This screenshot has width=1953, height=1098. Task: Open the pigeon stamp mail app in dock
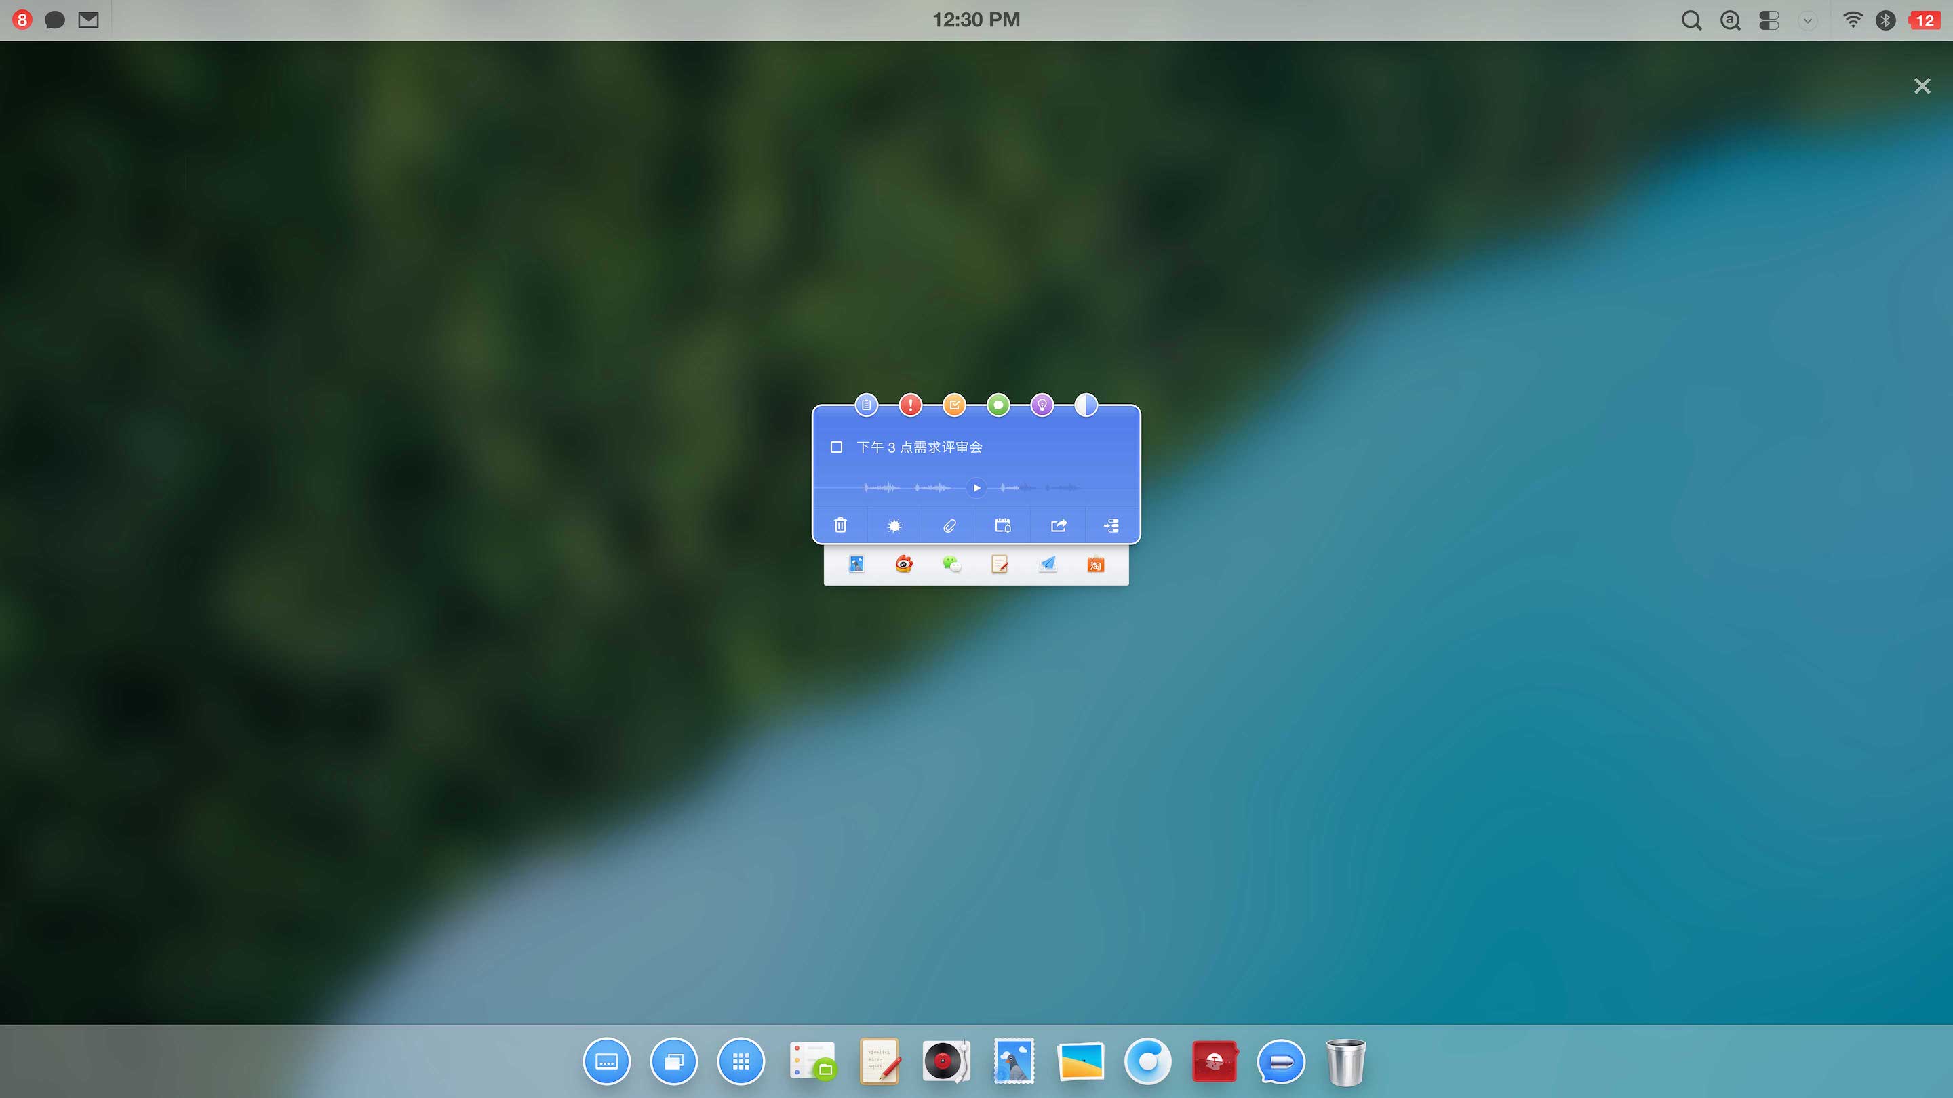[1014, 1061]
